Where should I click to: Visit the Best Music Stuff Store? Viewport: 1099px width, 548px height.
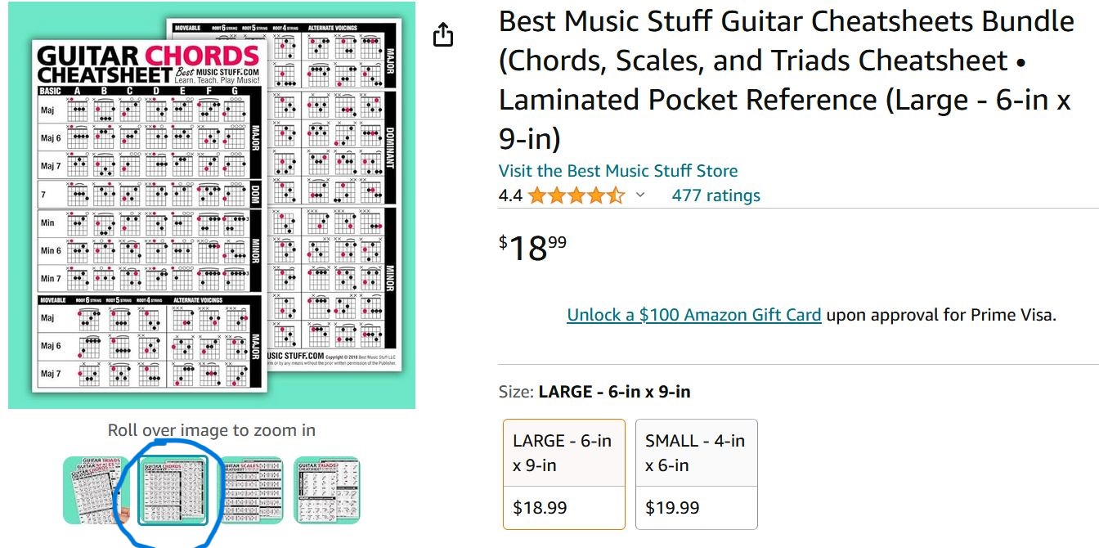617,171
